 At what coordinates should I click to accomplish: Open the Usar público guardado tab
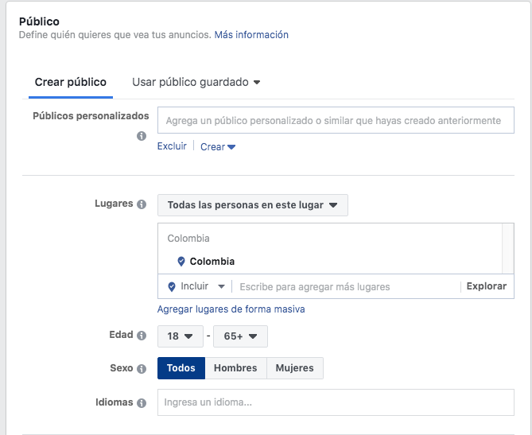click(x=196, y=82)
